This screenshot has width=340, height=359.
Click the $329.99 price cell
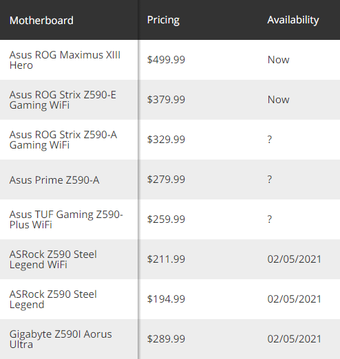[166, 140]
